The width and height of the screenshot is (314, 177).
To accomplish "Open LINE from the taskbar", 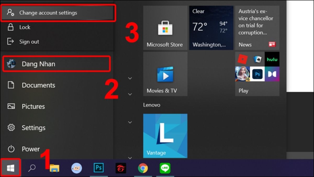I will pos(165,168).
